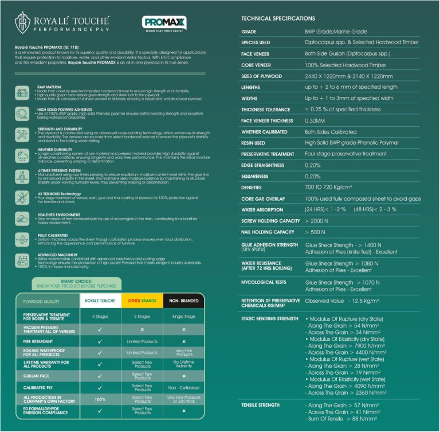
Task: Click 'Observed Value - 12.5 Kg/m³' text
Action: (342, 301)
